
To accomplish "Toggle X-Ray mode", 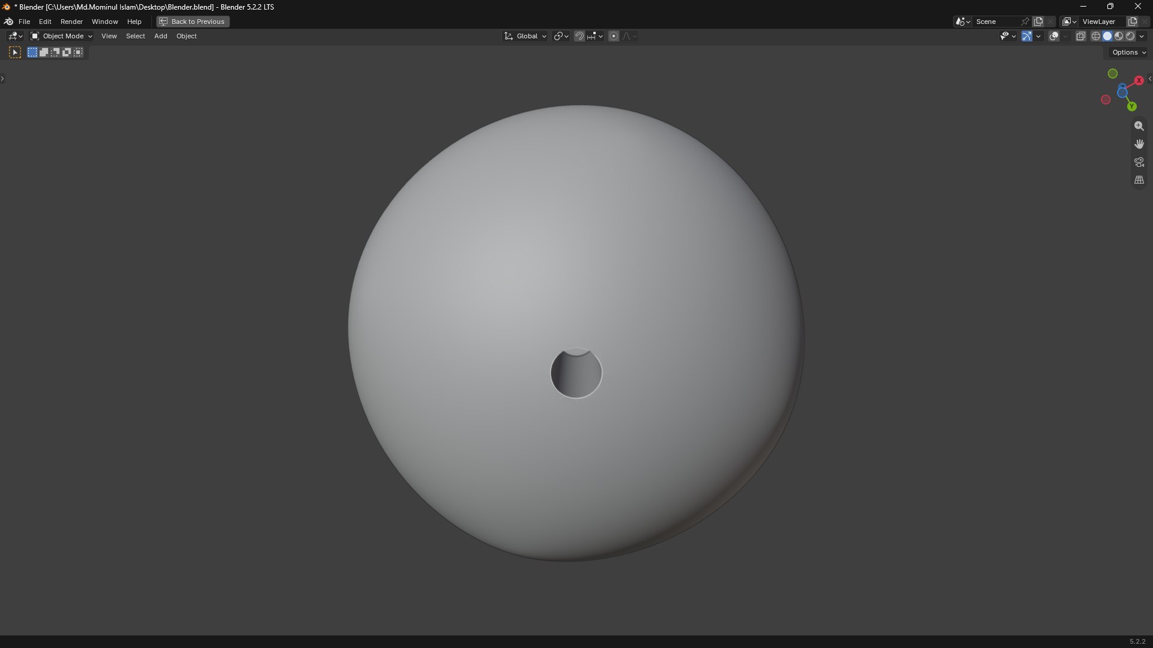I will (1080, 36).
